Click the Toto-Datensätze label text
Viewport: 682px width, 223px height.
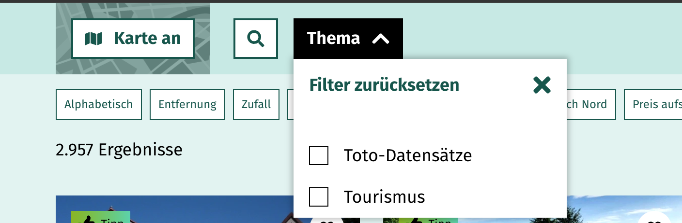pyautogui.click(x=407, y=155)
